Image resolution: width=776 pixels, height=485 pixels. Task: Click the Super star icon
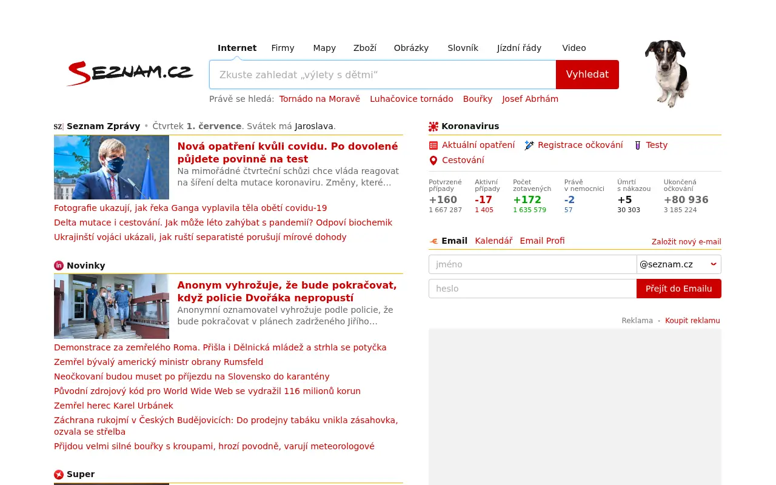point(59,474)
